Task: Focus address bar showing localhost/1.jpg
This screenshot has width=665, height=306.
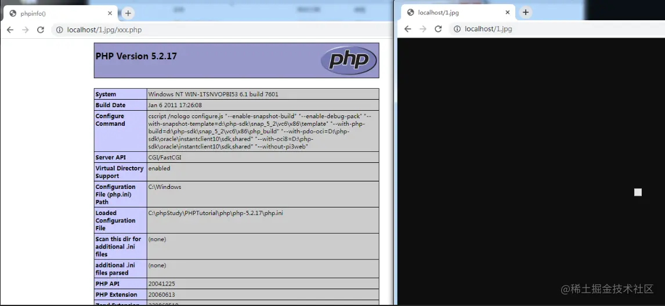Action: (x=557, y=29)
